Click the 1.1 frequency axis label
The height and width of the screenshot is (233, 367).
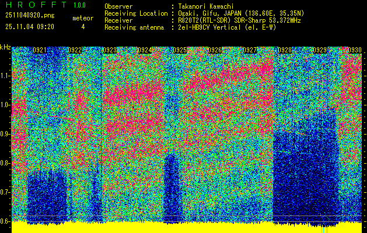tap(5, 76)
